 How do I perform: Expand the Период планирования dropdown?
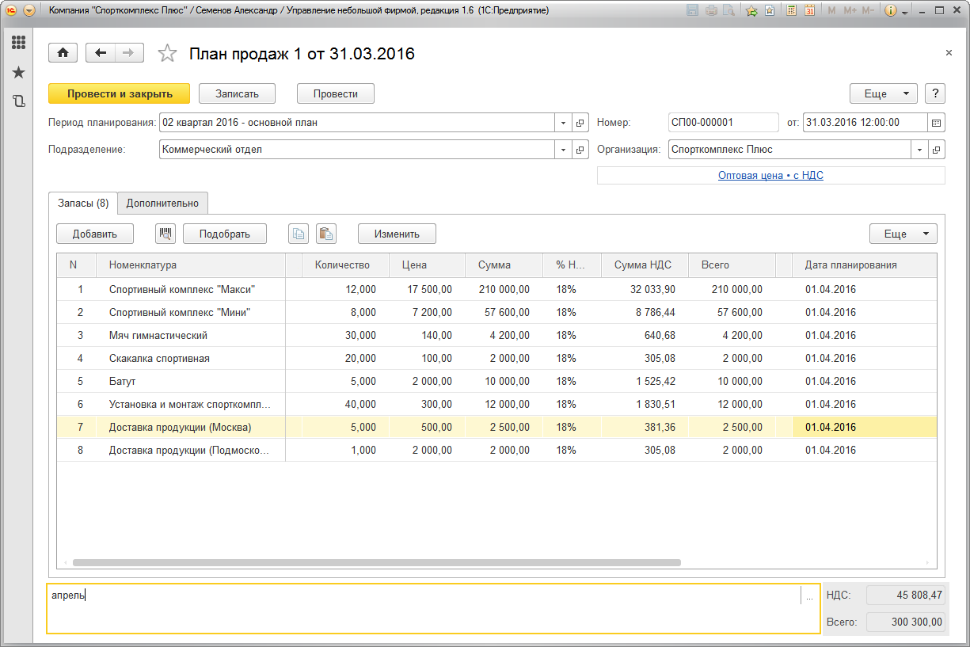pyautogui.click(x=563, y=123)
